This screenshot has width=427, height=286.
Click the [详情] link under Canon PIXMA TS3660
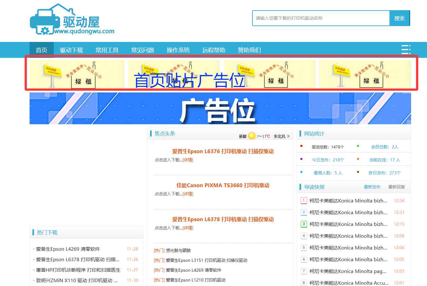(188, 194)
